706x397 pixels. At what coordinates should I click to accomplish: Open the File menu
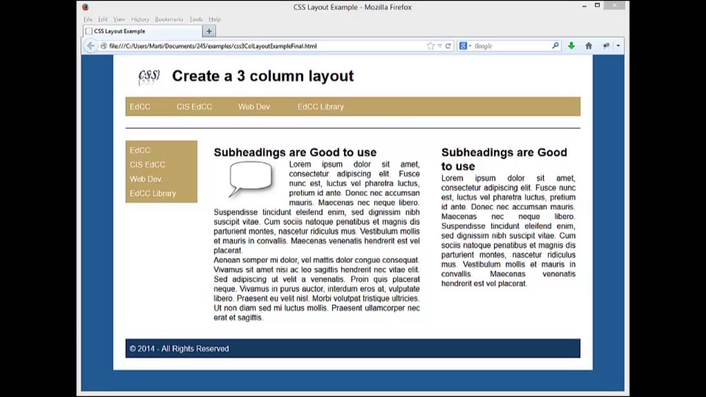(x=88, y=19)
